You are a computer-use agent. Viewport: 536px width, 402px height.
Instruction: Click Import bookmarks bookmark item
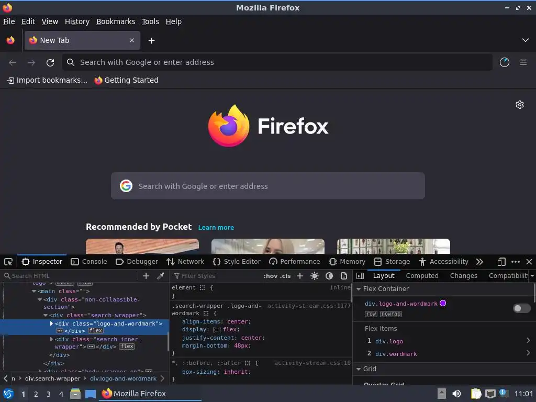tap(47, 80)
